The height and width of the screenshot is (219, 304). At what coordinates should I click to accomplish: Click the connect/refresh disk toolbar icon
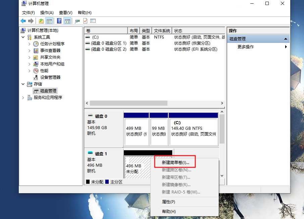[x=78, y=21]
